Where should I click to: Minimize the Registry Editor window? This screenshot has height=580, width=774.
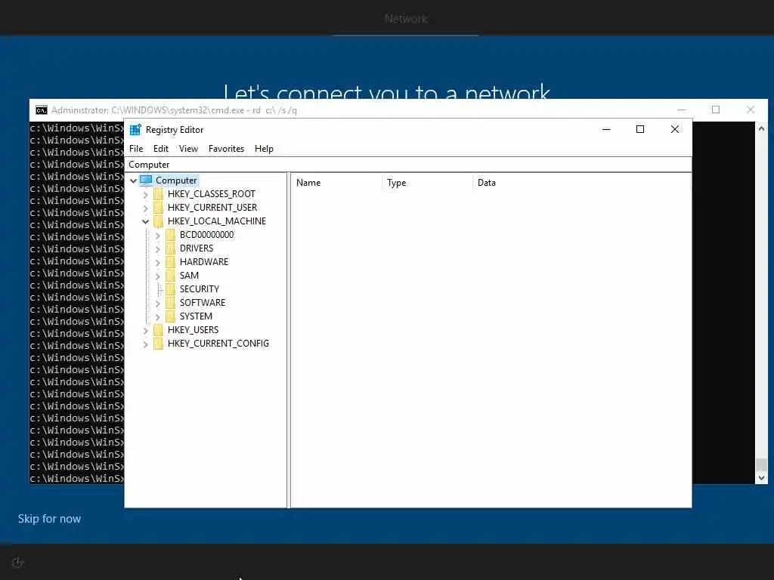[606, 129]
